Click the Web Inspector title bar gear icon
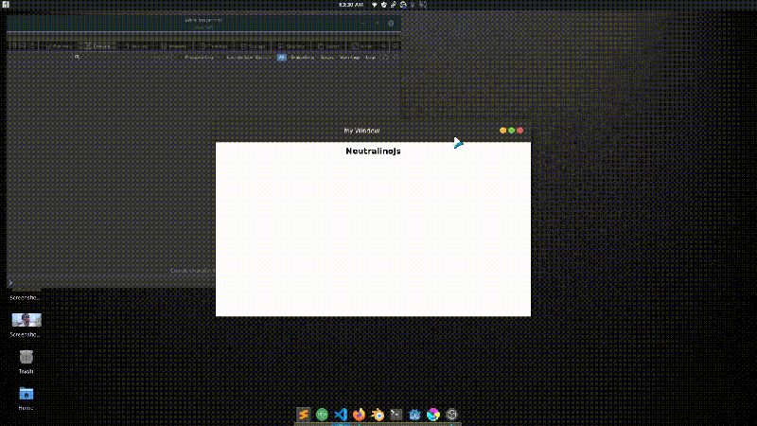Screen dimensions: 757x426 point(391,23)
